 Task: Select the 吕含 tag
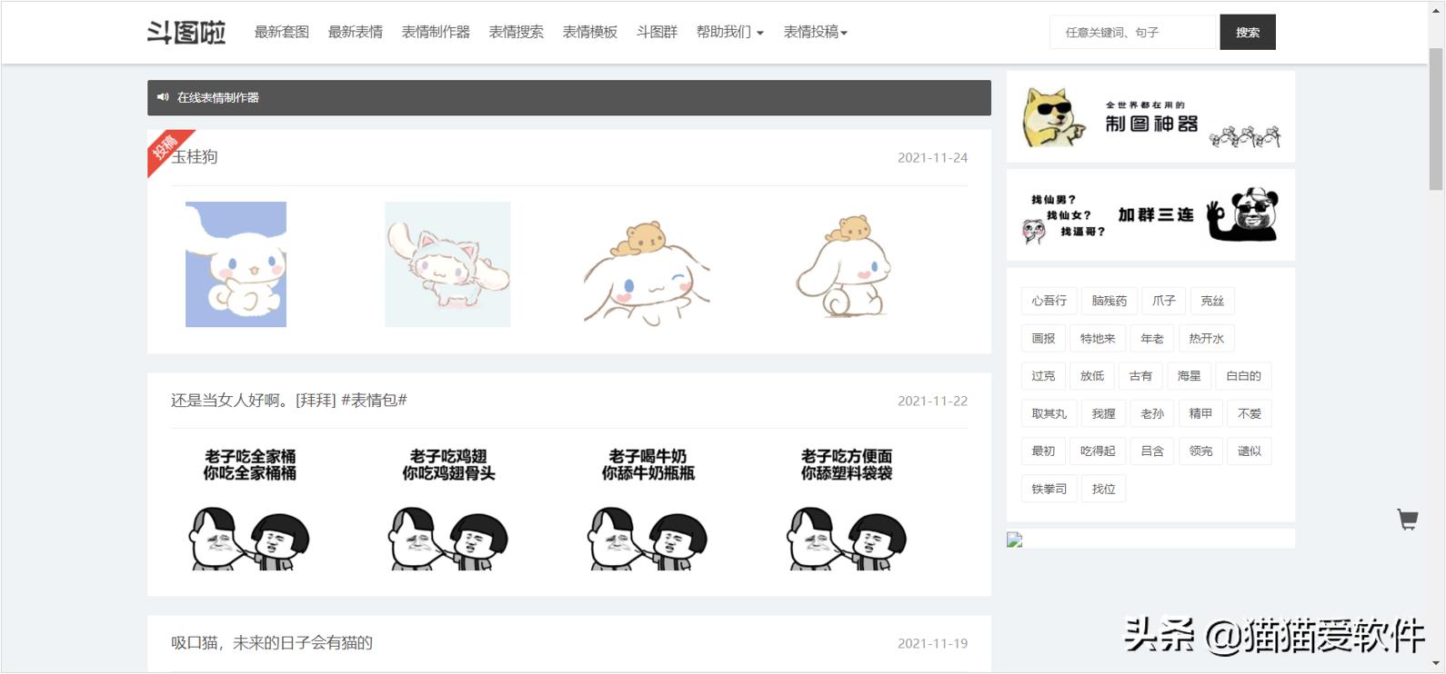[x=1152, y=451]
